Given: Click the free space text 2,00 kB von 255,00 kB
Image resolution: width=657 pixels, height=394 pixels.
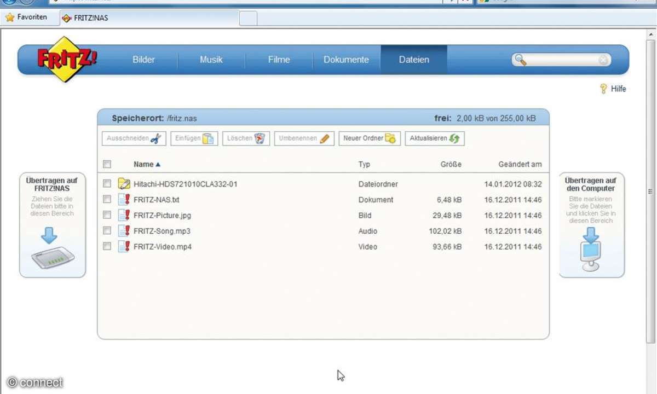Looking at the screenshot, I should [496, 118].
